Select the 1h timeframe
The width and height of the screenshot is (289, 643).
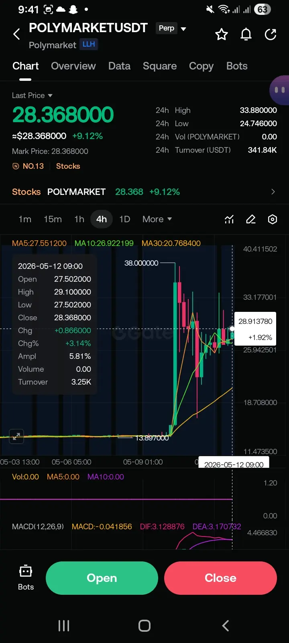(x=79, y=219)
